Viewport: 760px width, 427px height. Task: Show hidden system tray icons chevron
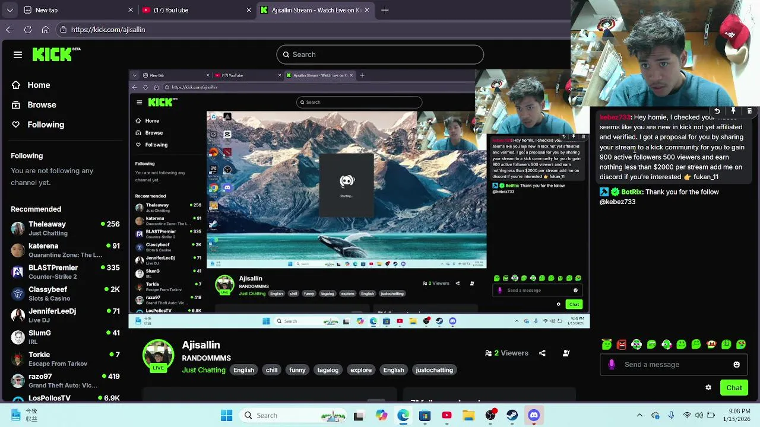pos(639,416)
